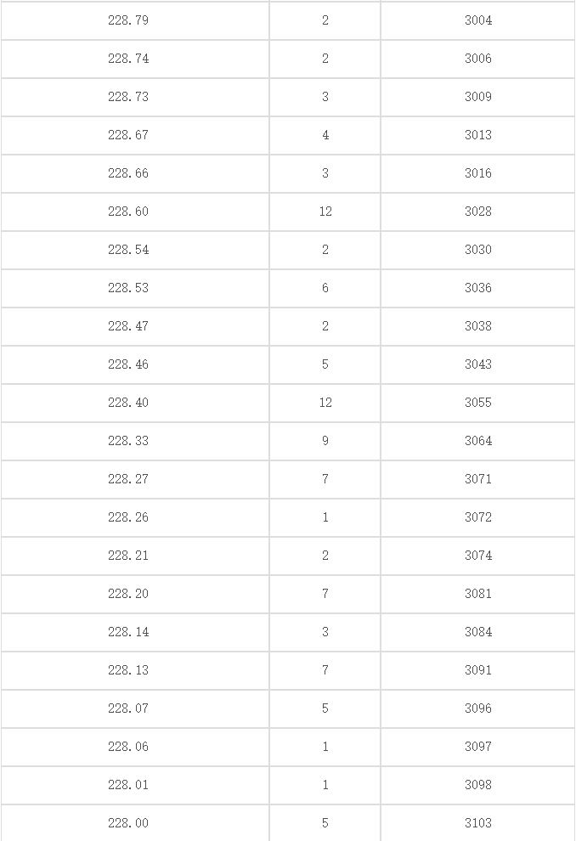Click cumulative count 3038
The width and height of the screenshot is (576, 841).
477,326
